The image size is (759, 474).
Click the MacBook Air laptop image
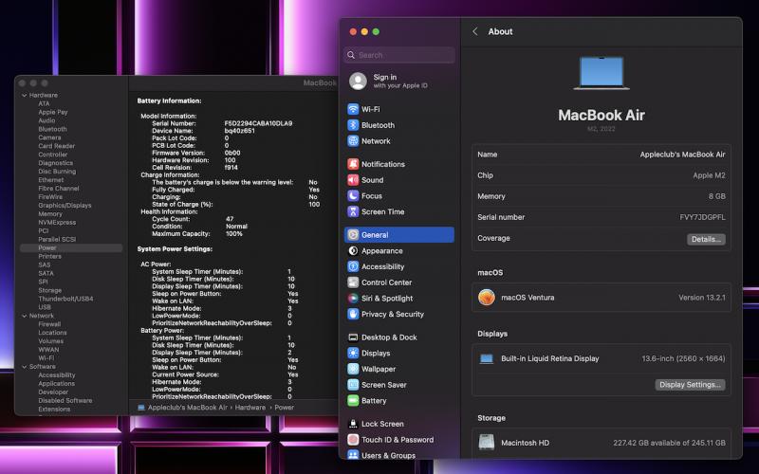point(602,73)
